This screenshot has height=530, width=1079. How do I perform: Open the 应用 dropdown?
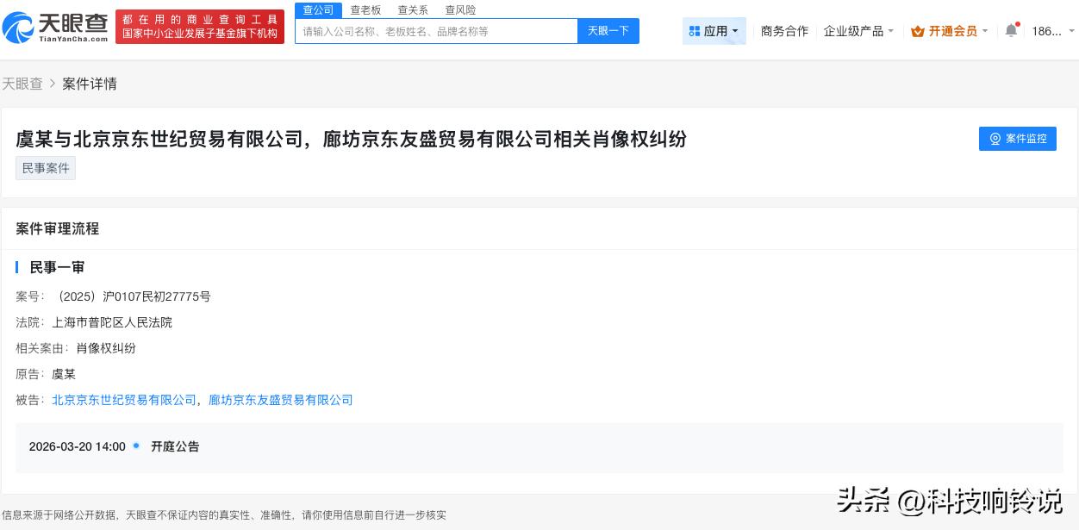(717, 30)
